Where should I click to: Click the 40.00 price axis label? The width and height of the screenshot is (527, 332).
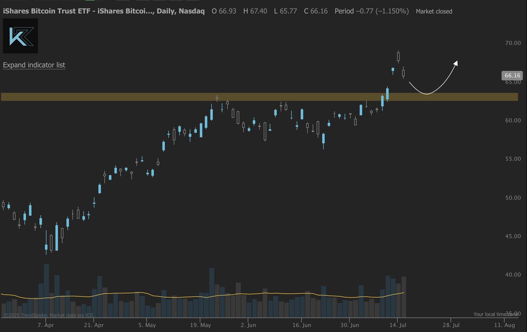point(513,274)
